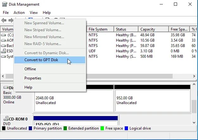The width and height of the screenshot is (198, 140).
Task: Click the 10.56 GB capacity cell
Action: point(147,40)
